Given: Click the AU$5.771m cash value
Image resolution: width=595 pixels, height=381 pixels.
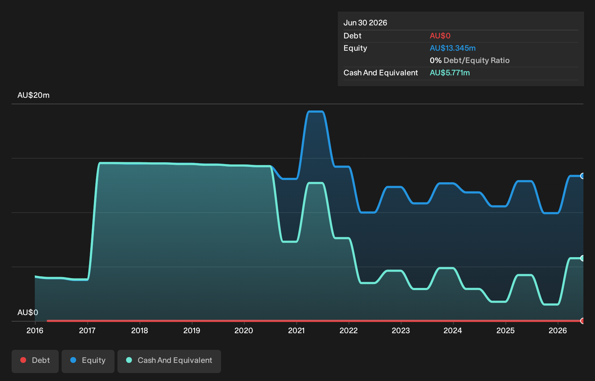Looking at the screenshot, I should tap(450, 73).
